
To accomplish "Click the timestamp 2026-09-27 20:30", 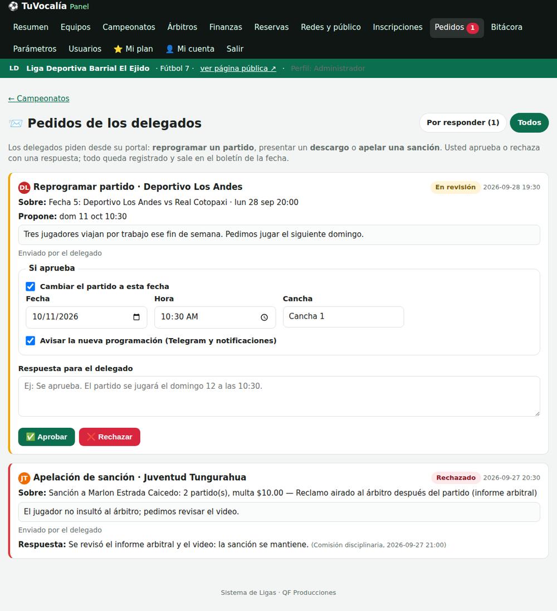I will (512, 478).
